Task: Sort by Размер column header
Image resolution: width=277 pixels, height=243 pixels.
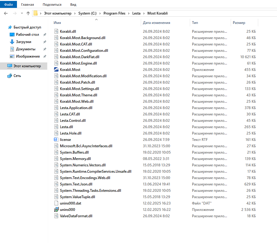Action: [239, 23]
